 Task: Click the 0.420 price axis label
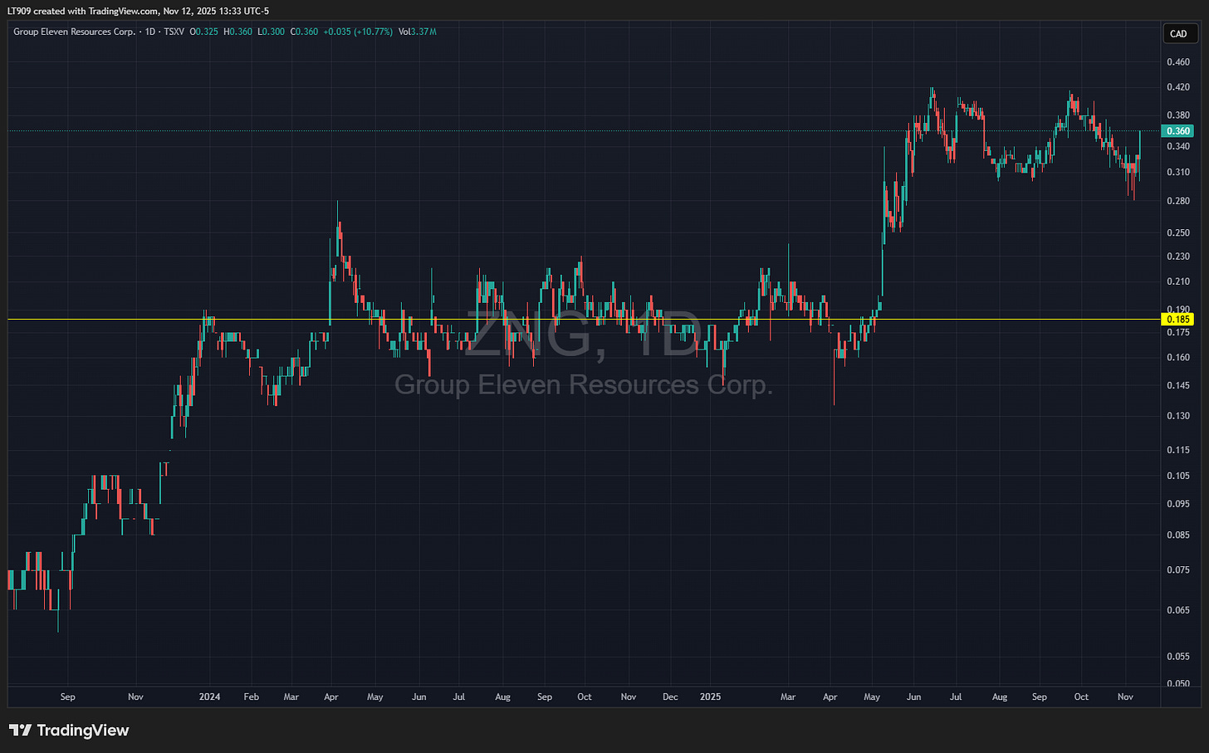1178,87
